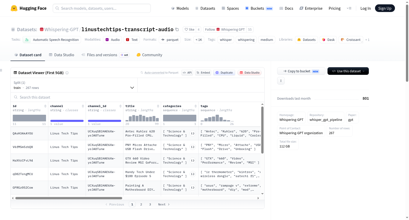Open the Docs menu item
Viewport: 409px width, 220px height.
coord(286,8)
